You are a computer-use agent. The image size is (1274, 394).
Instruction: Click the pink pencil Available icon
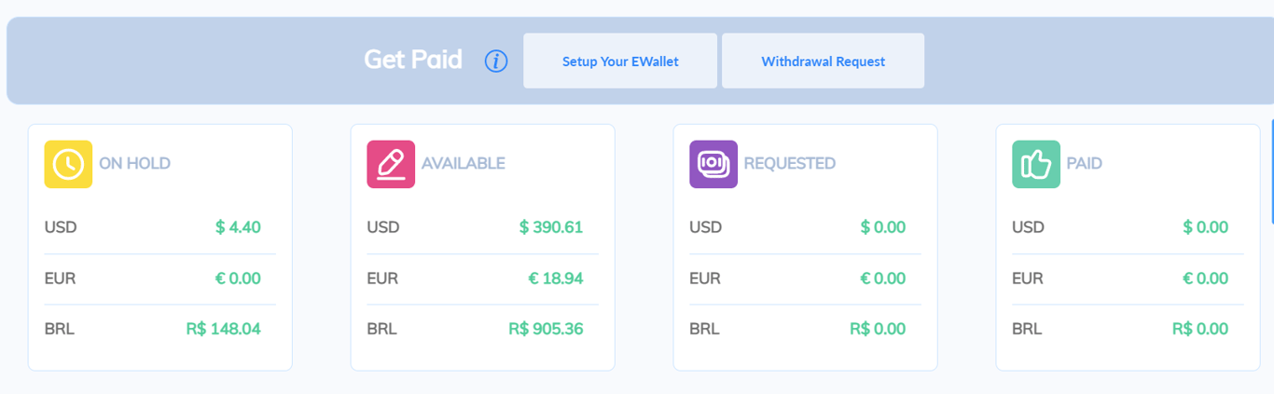[391, 164]
